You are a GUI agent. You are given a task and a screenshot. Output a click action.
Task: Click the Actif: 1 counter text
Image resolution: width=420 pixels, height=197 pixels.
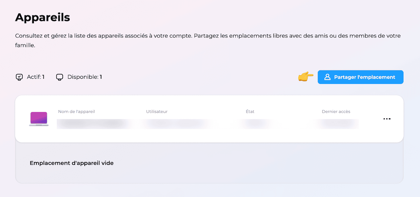36,77
